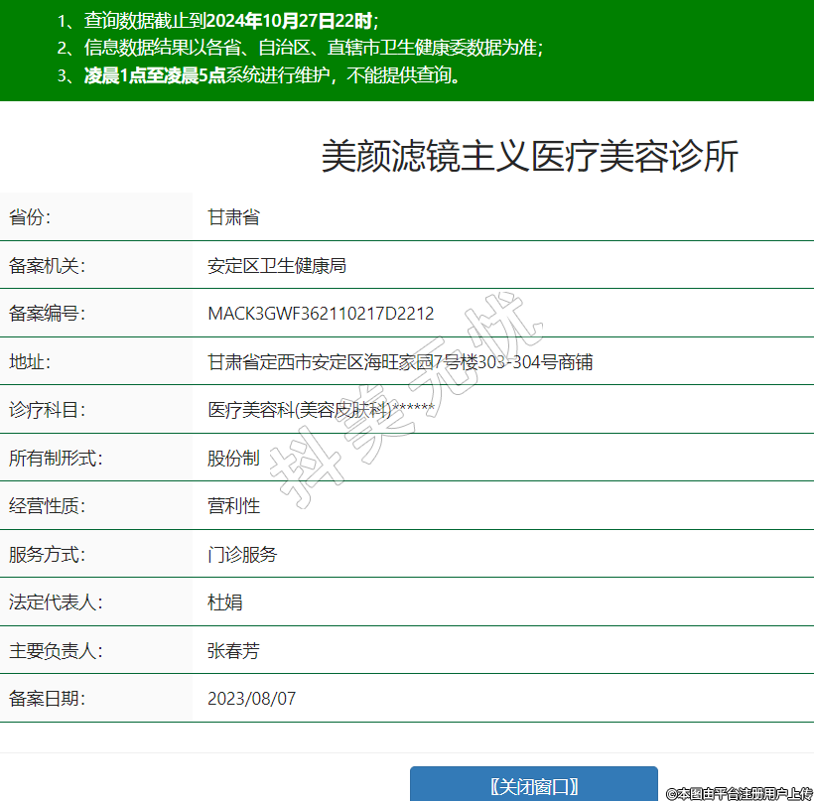Click the 备案编号 field label
This screenshot has height=801, width=814.
tap(48, 314)
